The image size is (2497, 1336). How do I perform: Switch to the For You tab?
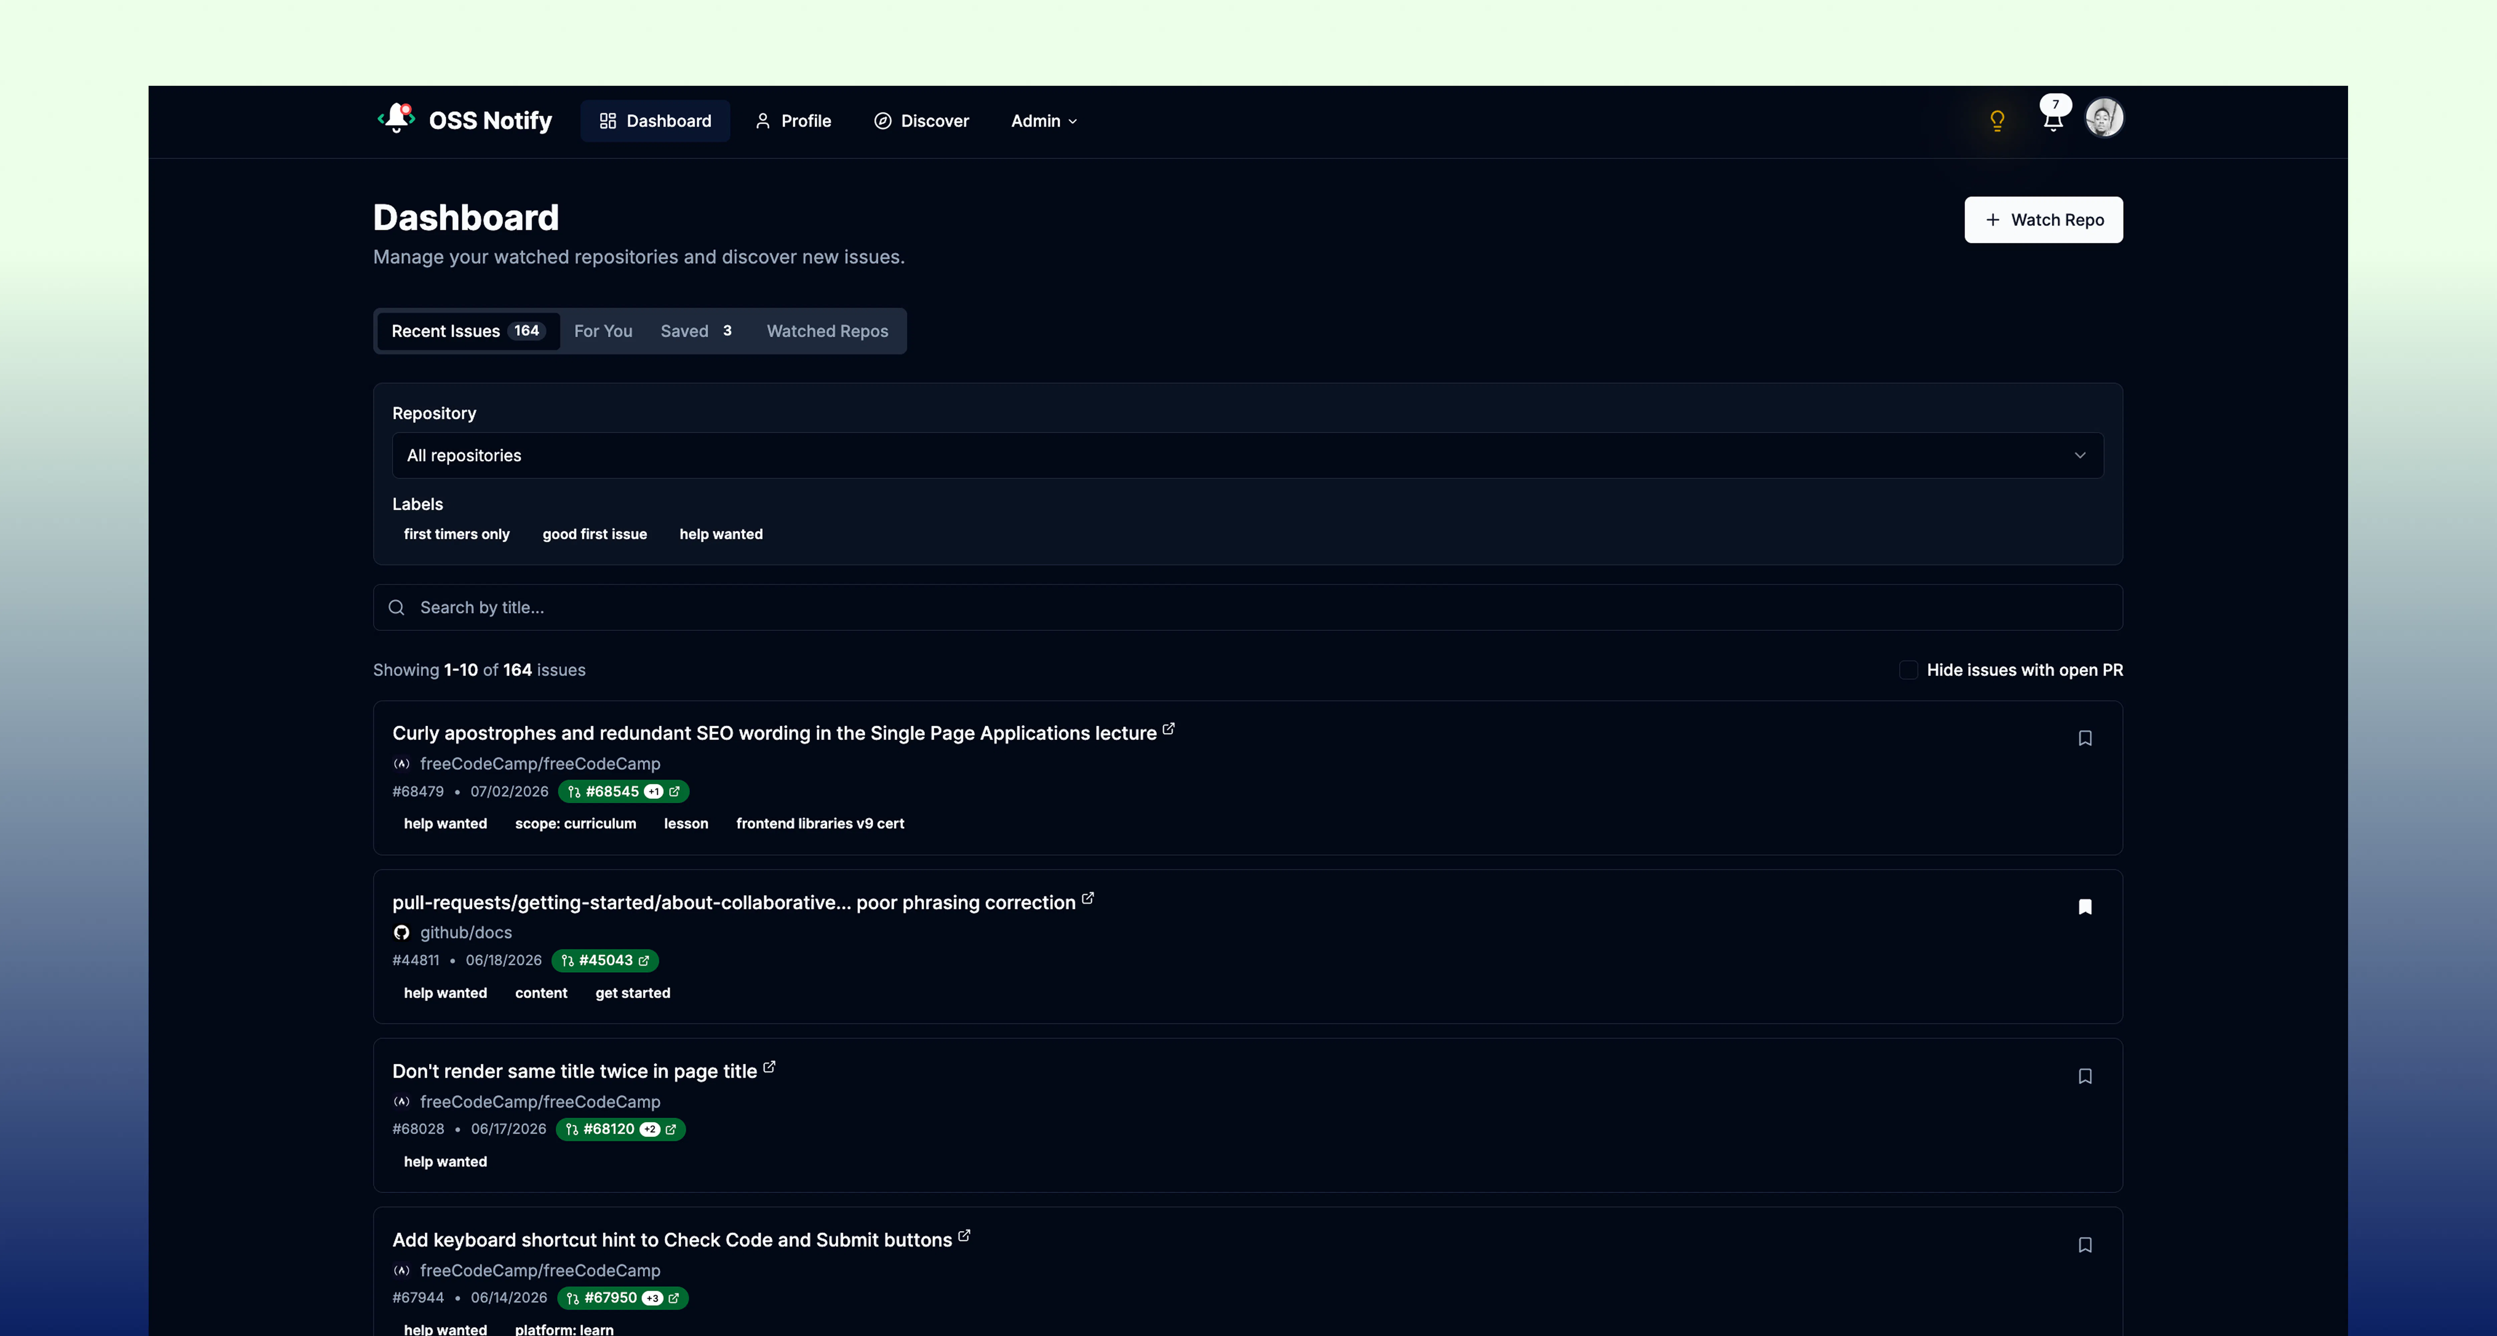603,331
